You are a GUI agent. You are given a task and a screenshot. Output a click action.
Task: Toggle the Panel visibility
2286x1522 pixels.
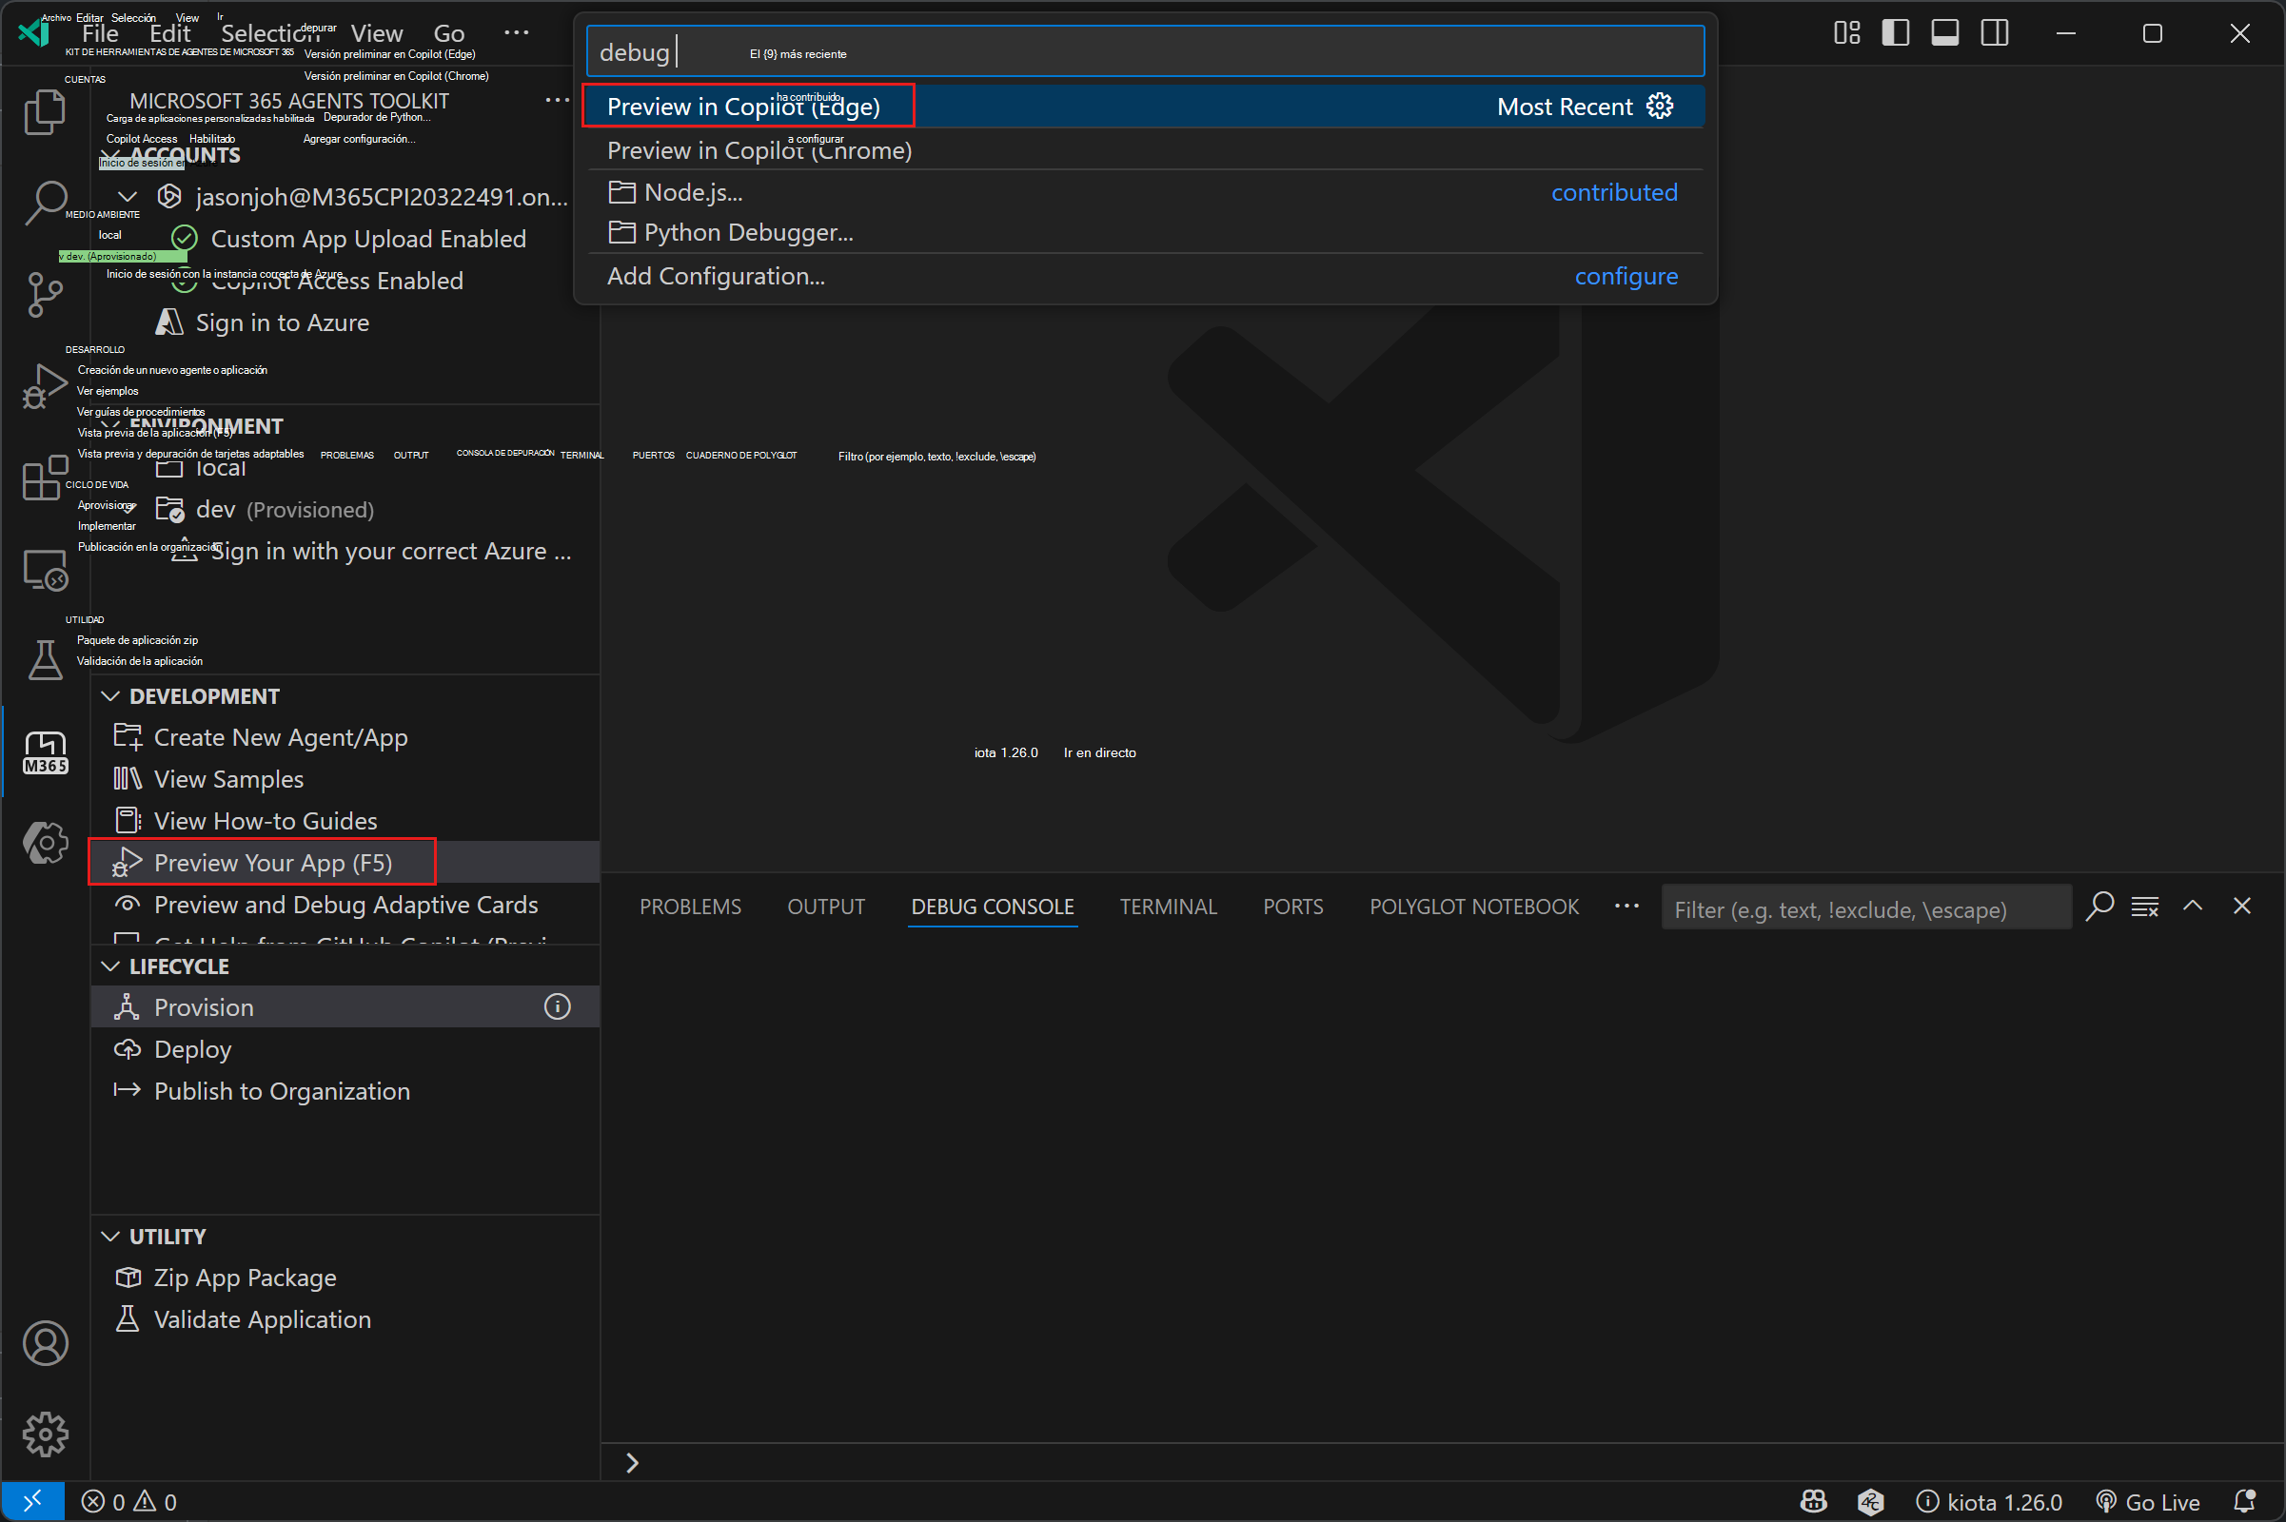coord(1944,32)
